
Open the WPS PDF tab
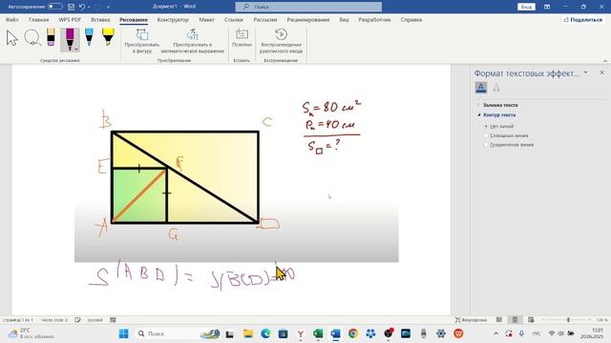tap(70, 19)
